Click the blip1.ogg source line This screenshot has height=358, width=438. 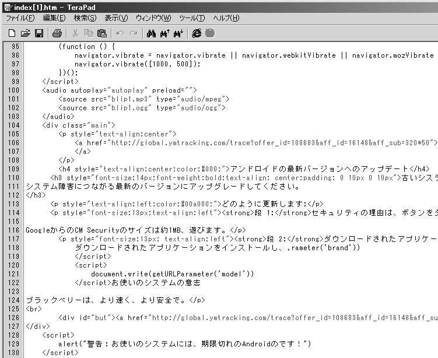142,108
